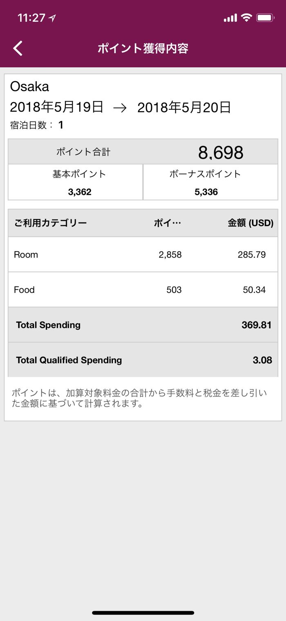This screenshot has width=286, height=621.
Task: Tap the ご利用カテゴリー column header
Action: 51,223
